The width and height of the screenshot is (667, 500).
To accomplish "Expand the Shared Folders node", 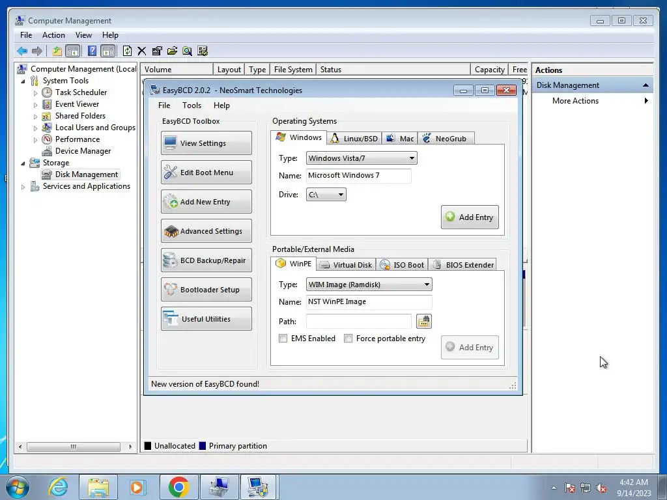I will [35, 116].
